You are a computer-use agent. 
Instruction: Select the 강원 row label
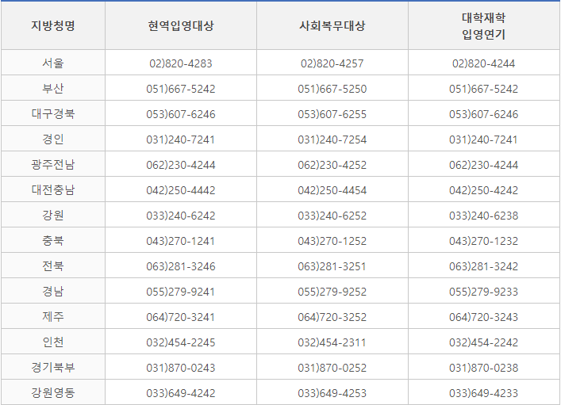click(53, 216)
